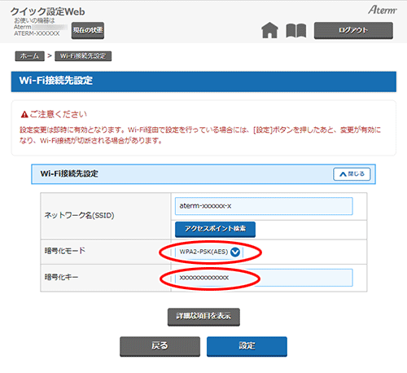Click the ネットワーク名(SSID) label

tap(79, 216)
